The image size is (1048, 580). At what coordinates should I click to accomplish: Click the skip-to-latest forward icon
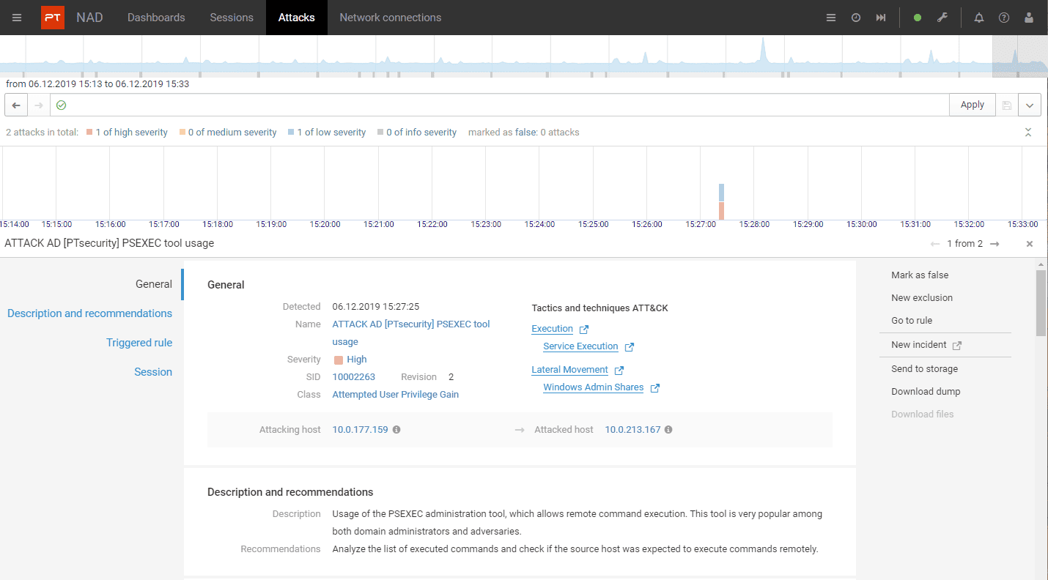coord(881,18)
